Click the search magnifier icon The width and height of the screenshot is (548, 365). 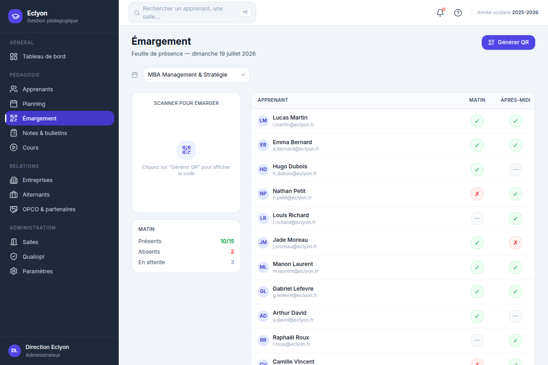[x=137, y=13]
